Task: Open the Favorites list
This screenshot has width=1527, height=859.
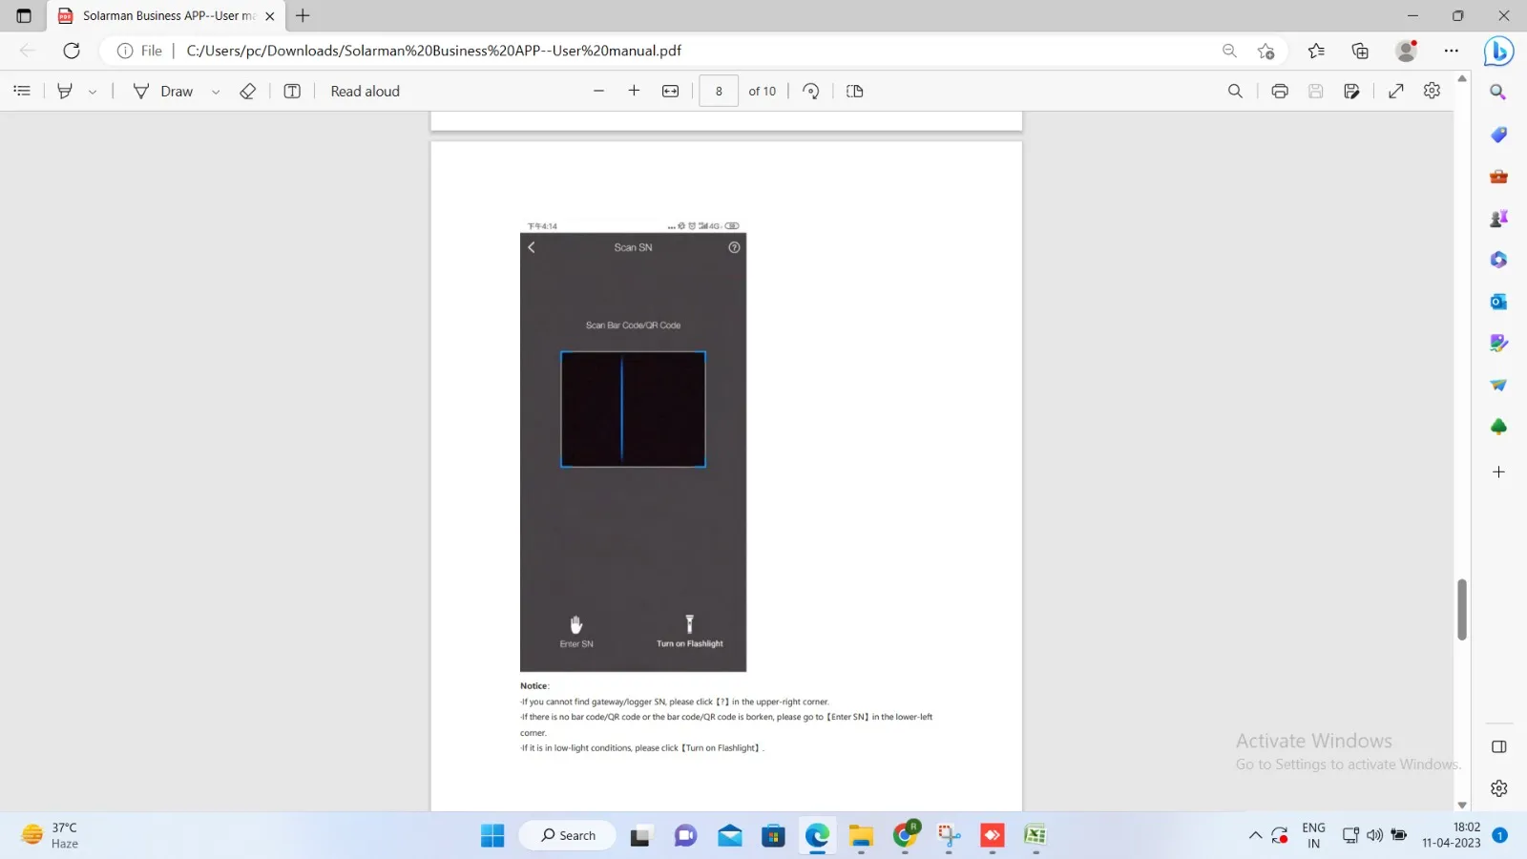Action: coord(1316,51)
